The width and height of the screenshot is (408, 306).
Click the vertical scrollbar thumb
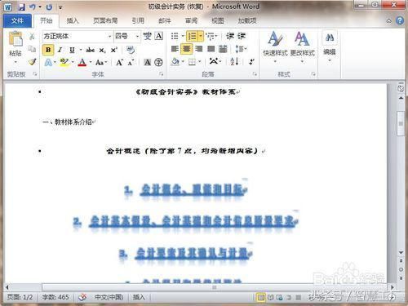point(401,123)
